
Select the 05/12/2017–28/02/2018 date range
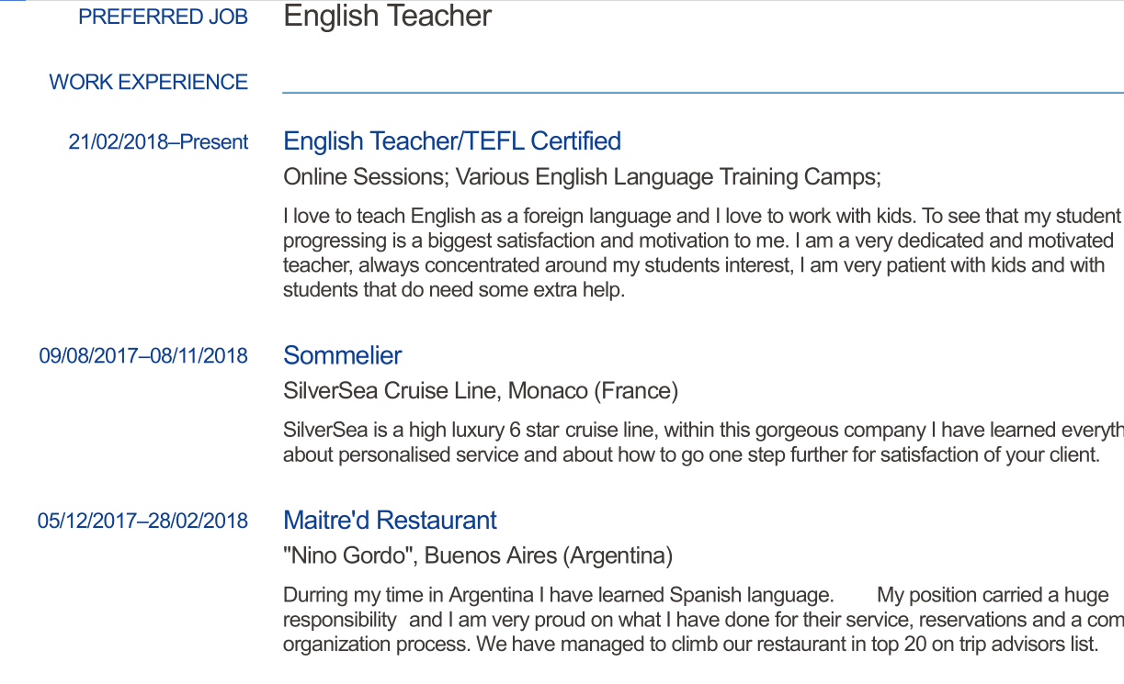[142, 521]
